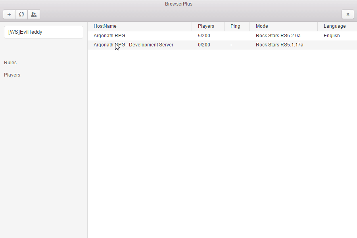Close BrowserPlus with the X button
357x238 pixels.
coord(347,14)
